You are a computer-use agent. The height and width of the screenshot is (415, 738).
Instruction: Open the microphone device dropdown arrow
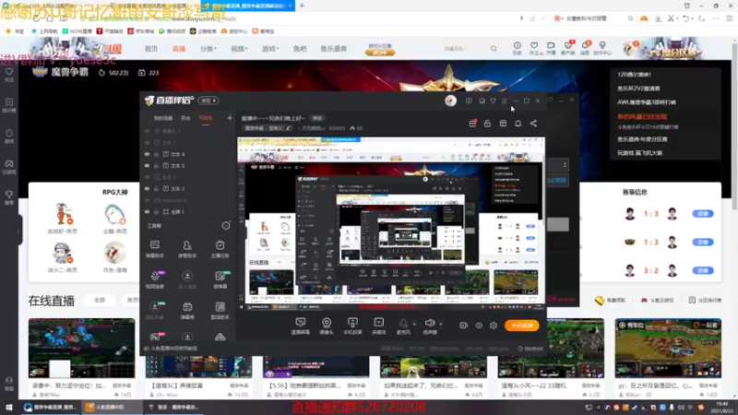pyautogui.click(x=414, y=324)
